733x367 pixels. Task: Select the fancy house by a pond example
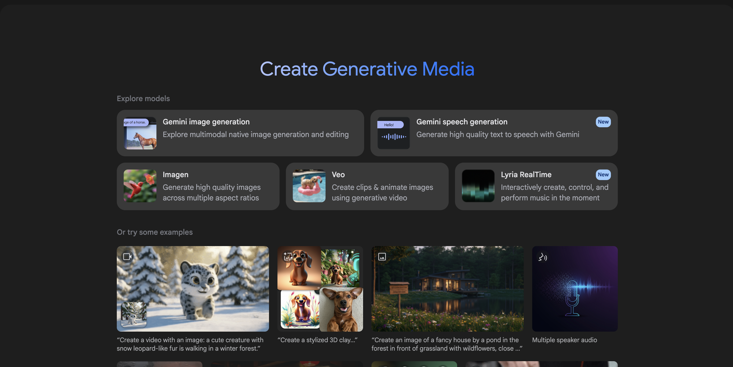tap(447, 289)
